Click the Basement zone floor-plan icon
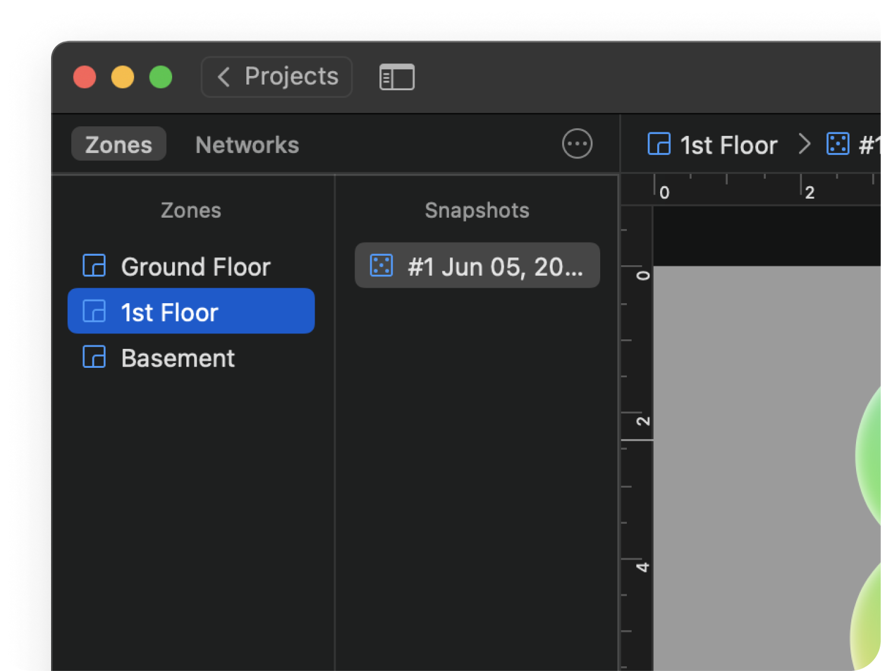 [94, 357]
